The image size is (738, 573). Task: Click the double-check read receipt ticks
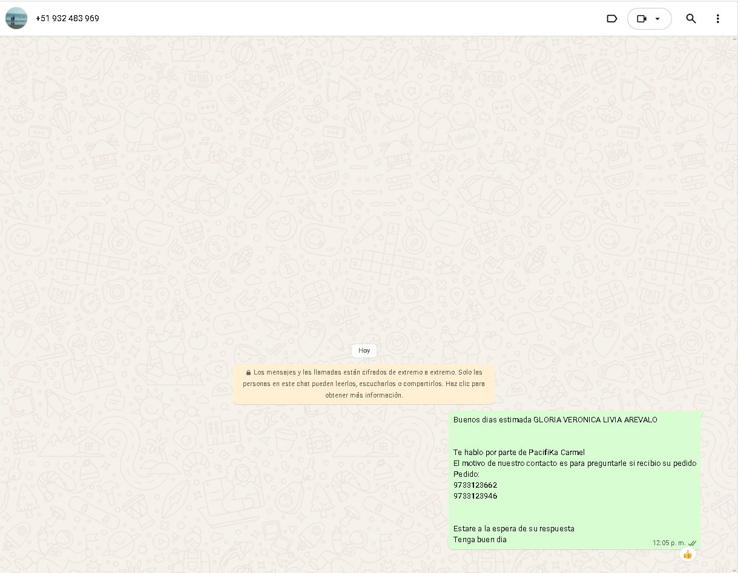click(x=692, y=543)
